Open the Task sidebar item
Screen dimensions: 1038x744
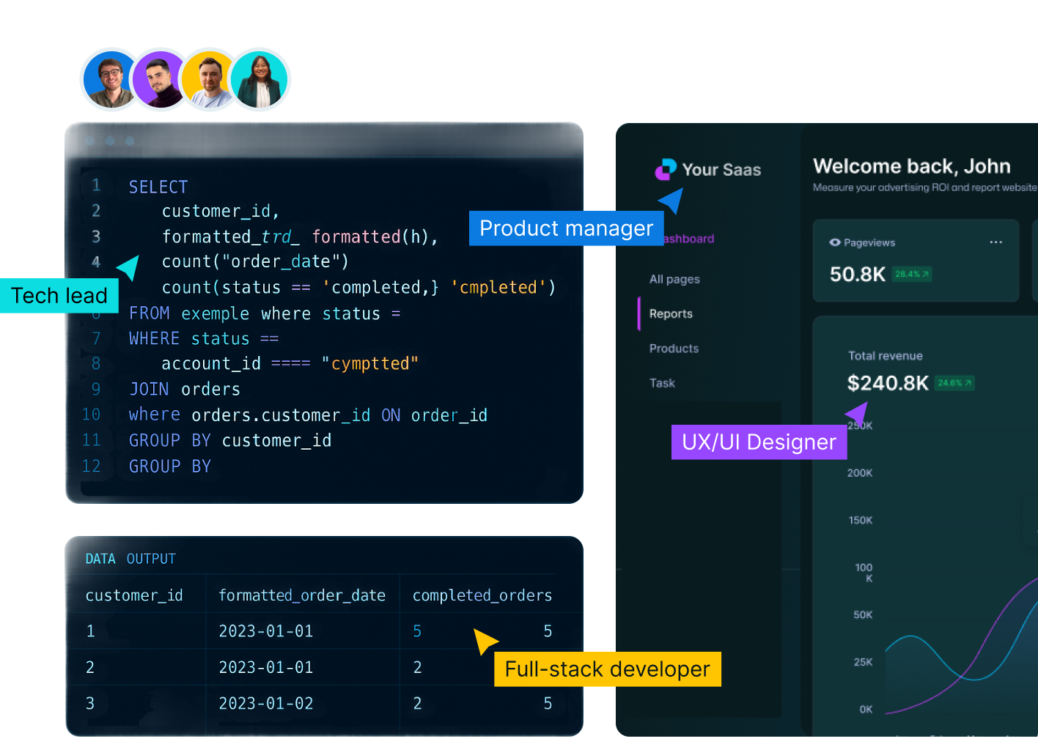(x=662, y=383)
